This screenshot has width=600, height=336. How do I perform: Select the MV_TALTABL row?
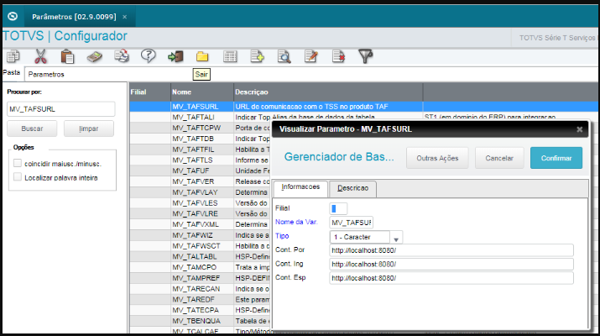[x=200, y=257]
